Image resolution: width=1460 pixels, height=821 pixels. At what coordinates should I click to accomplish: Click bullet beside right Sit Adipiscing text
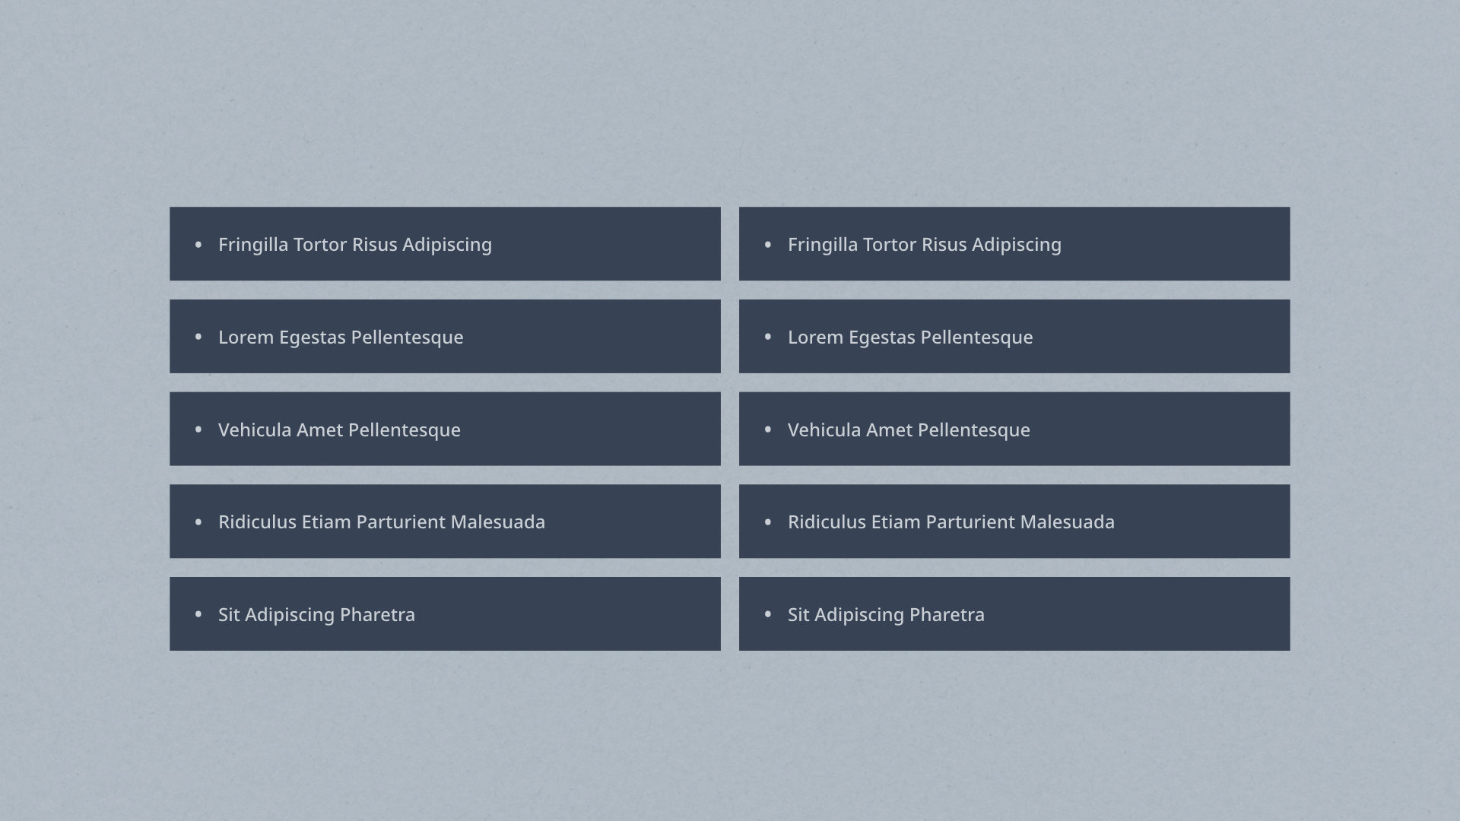pyautogui.click(x=768, y=613)
